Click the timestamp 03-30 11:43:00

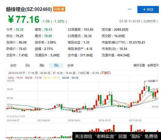(139, 21)
